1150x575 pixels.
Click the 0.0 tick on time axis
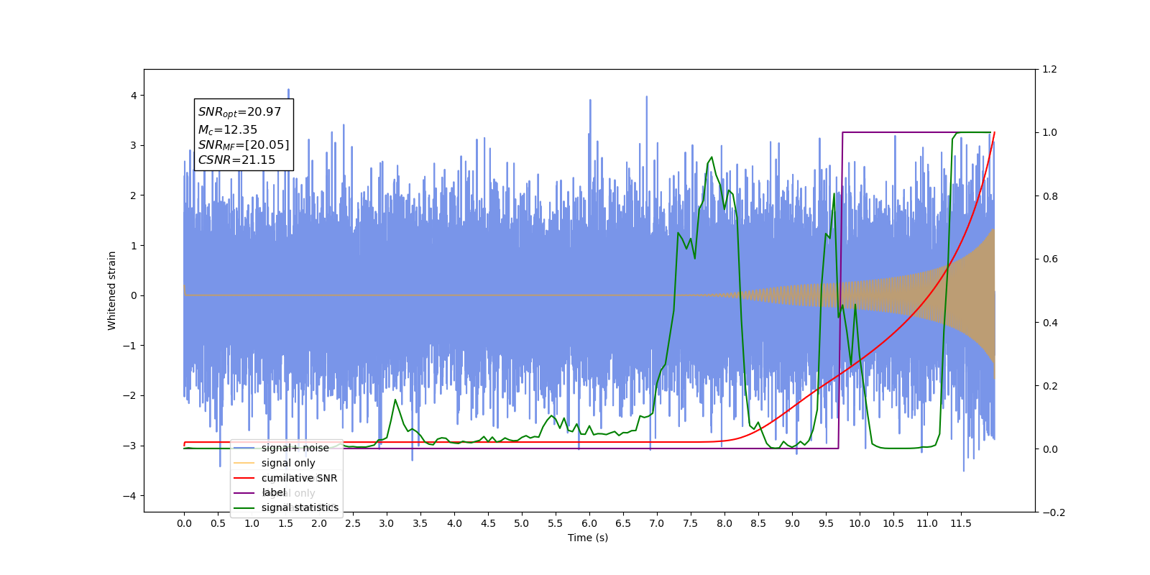184,523
